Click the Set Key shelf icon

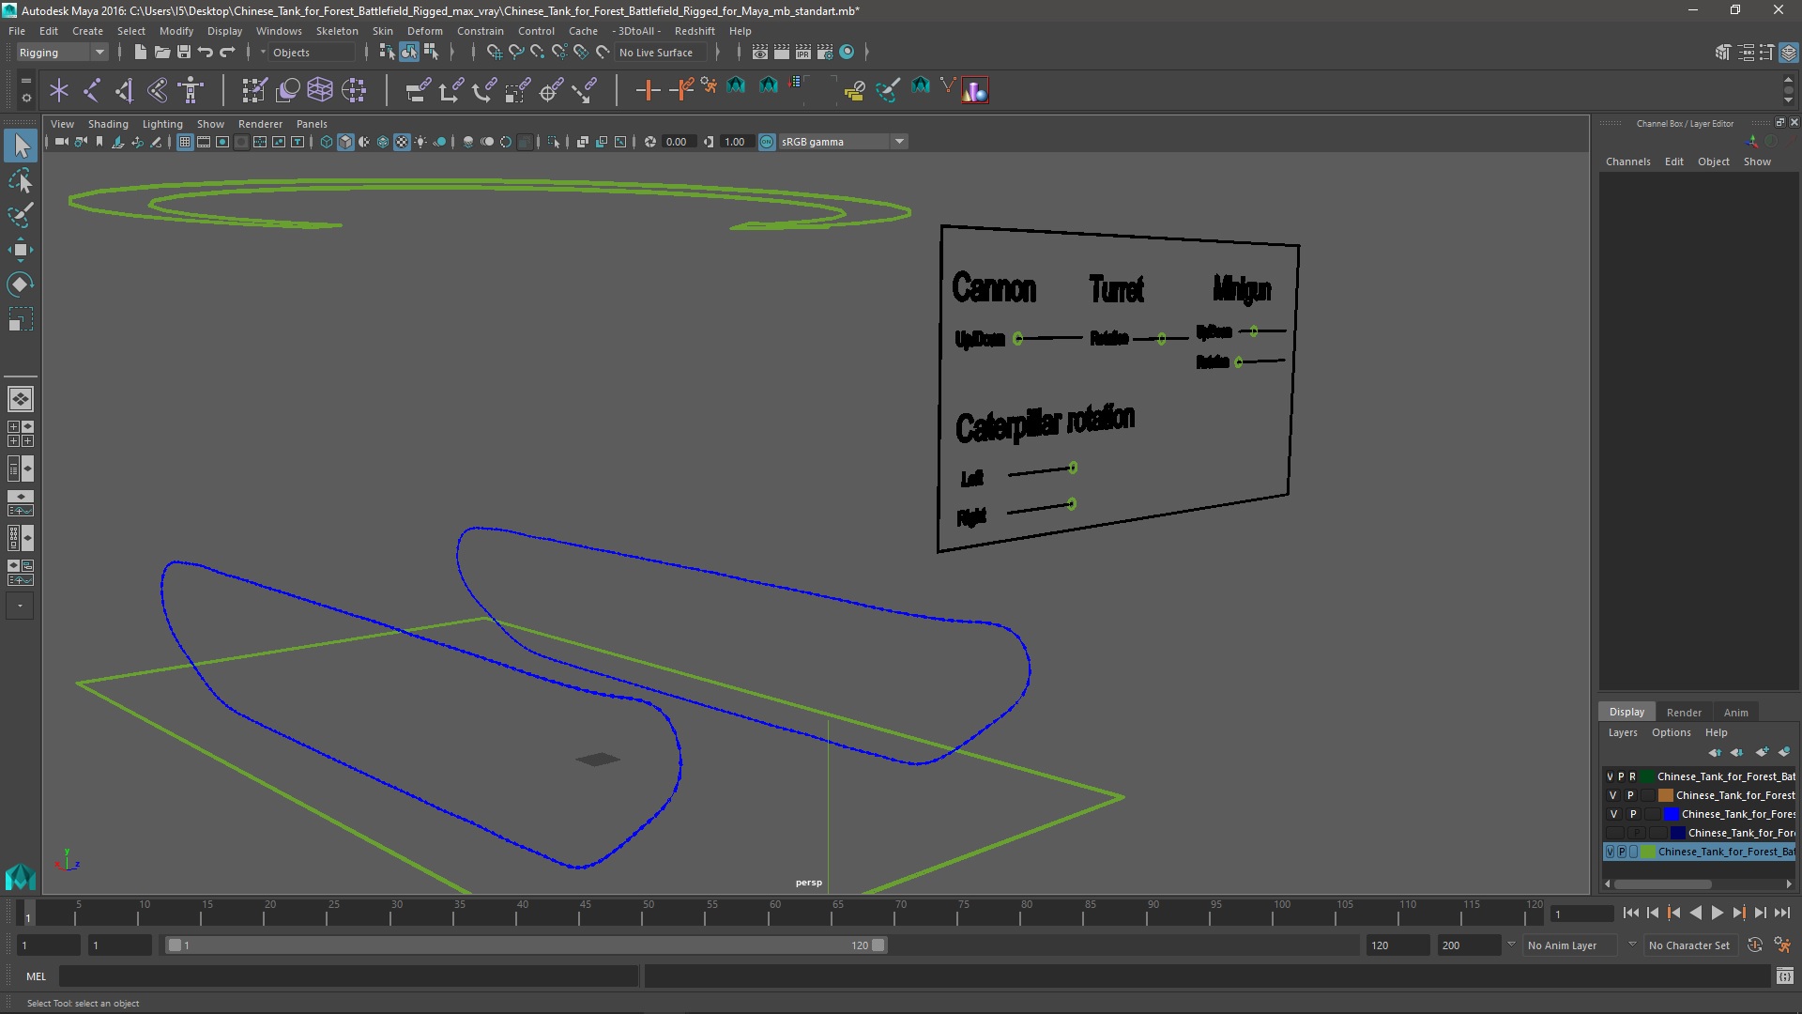pyautogui.click(x=648, y=90)
